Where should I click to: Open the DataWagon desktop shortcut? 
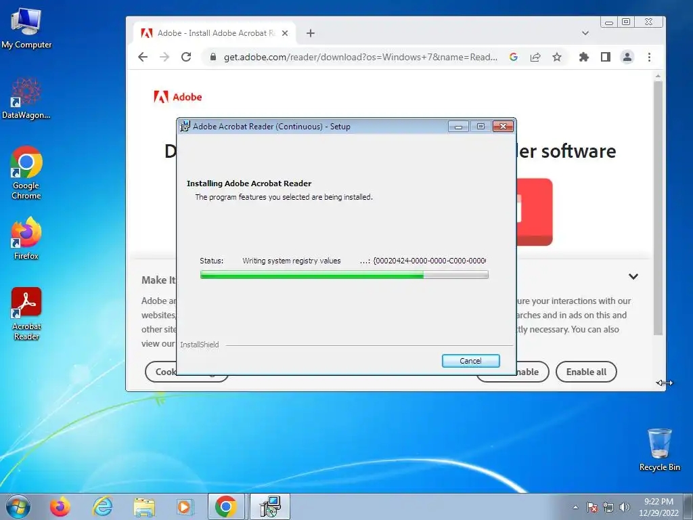point(26,98)
